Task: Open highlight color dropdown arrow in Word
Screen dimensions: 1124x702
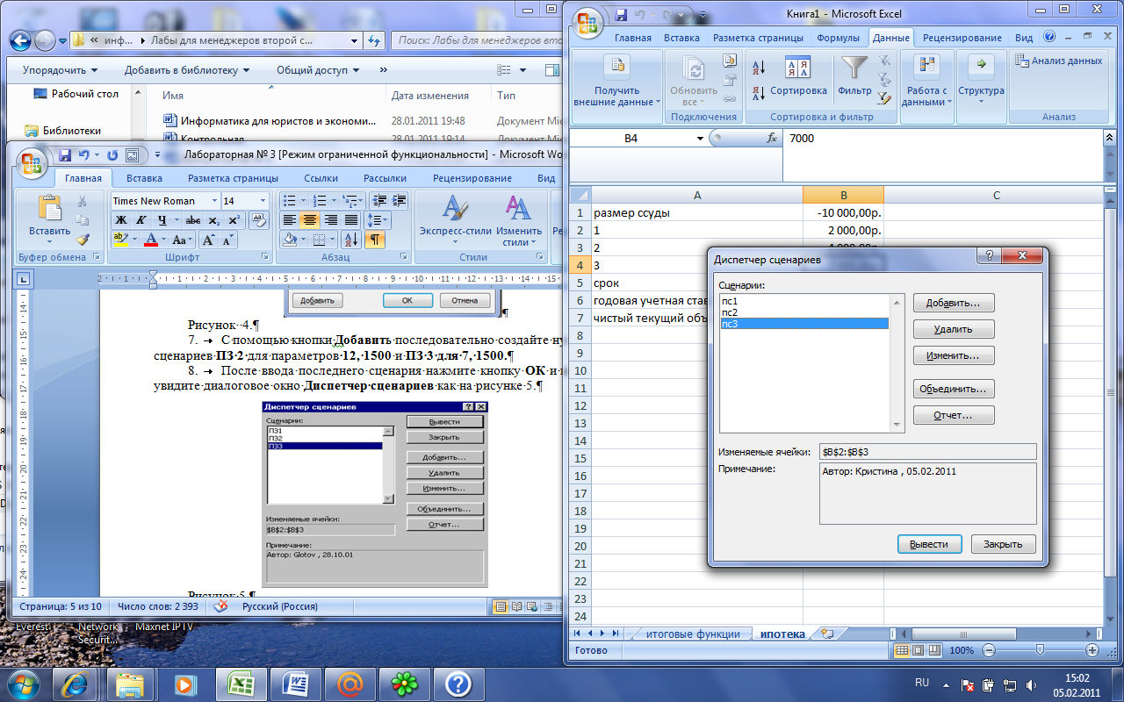Action: (133, 240)
